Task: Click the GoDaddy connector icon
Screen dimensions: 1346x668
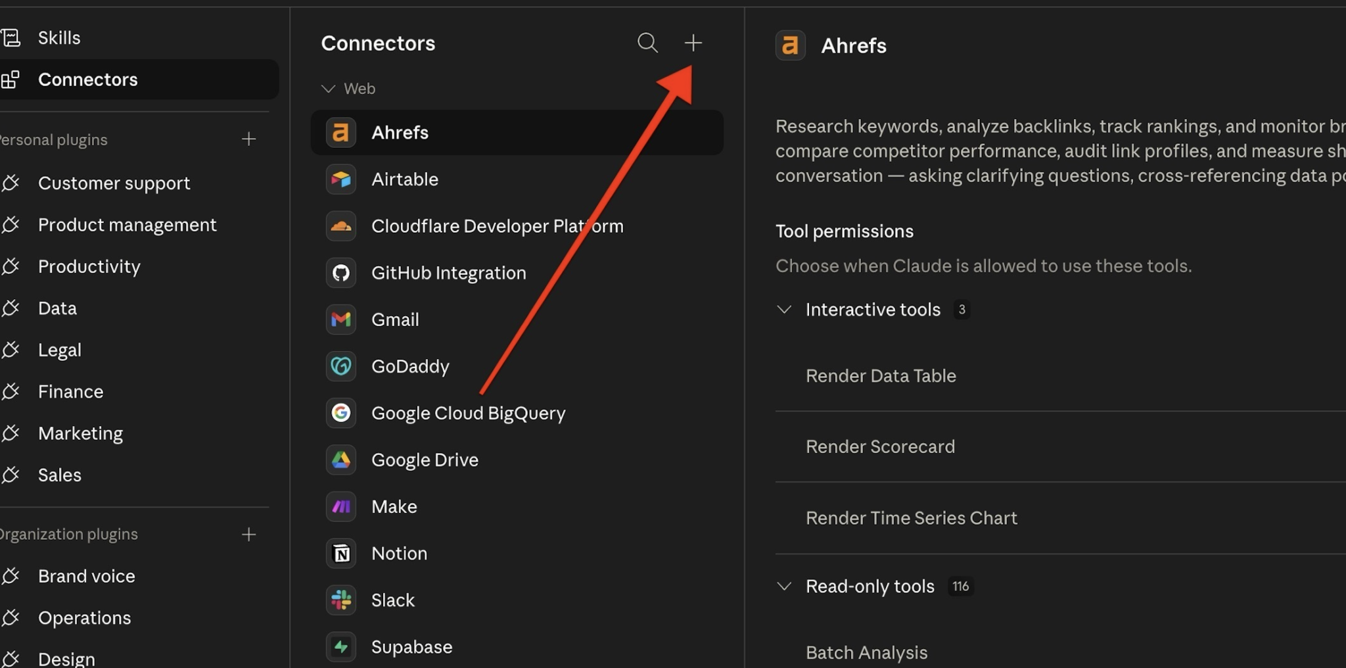Action: click(x=340, y=366)
